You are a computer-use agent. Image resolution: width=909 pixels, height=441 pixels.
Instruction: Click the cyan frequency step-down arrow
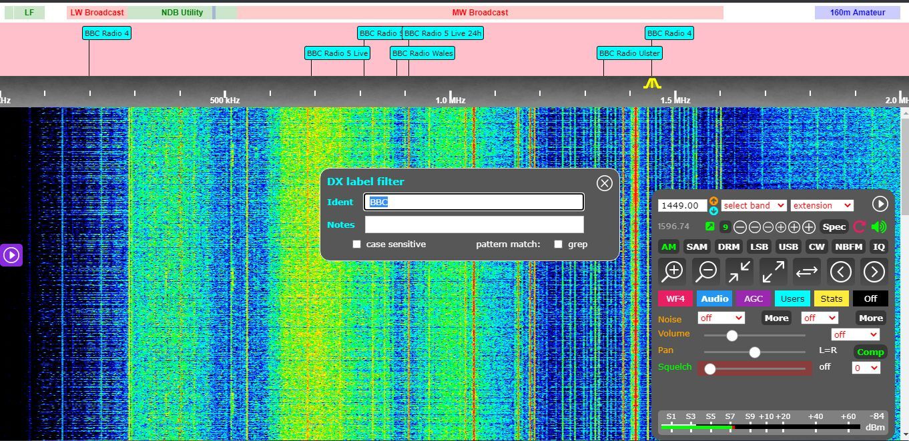tap(713, 211)
